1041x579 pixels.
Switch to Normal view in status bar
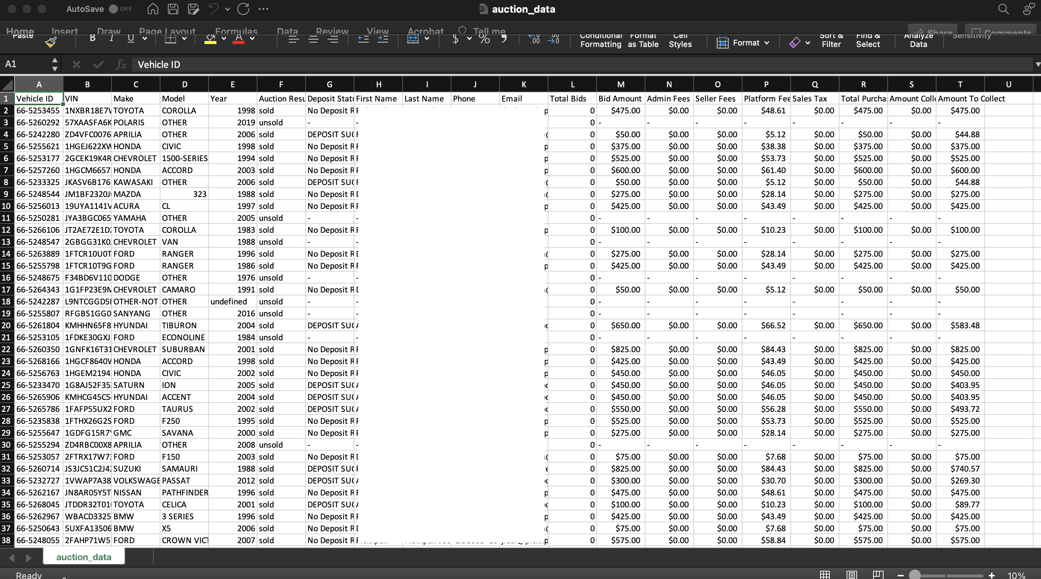[825, 575]
